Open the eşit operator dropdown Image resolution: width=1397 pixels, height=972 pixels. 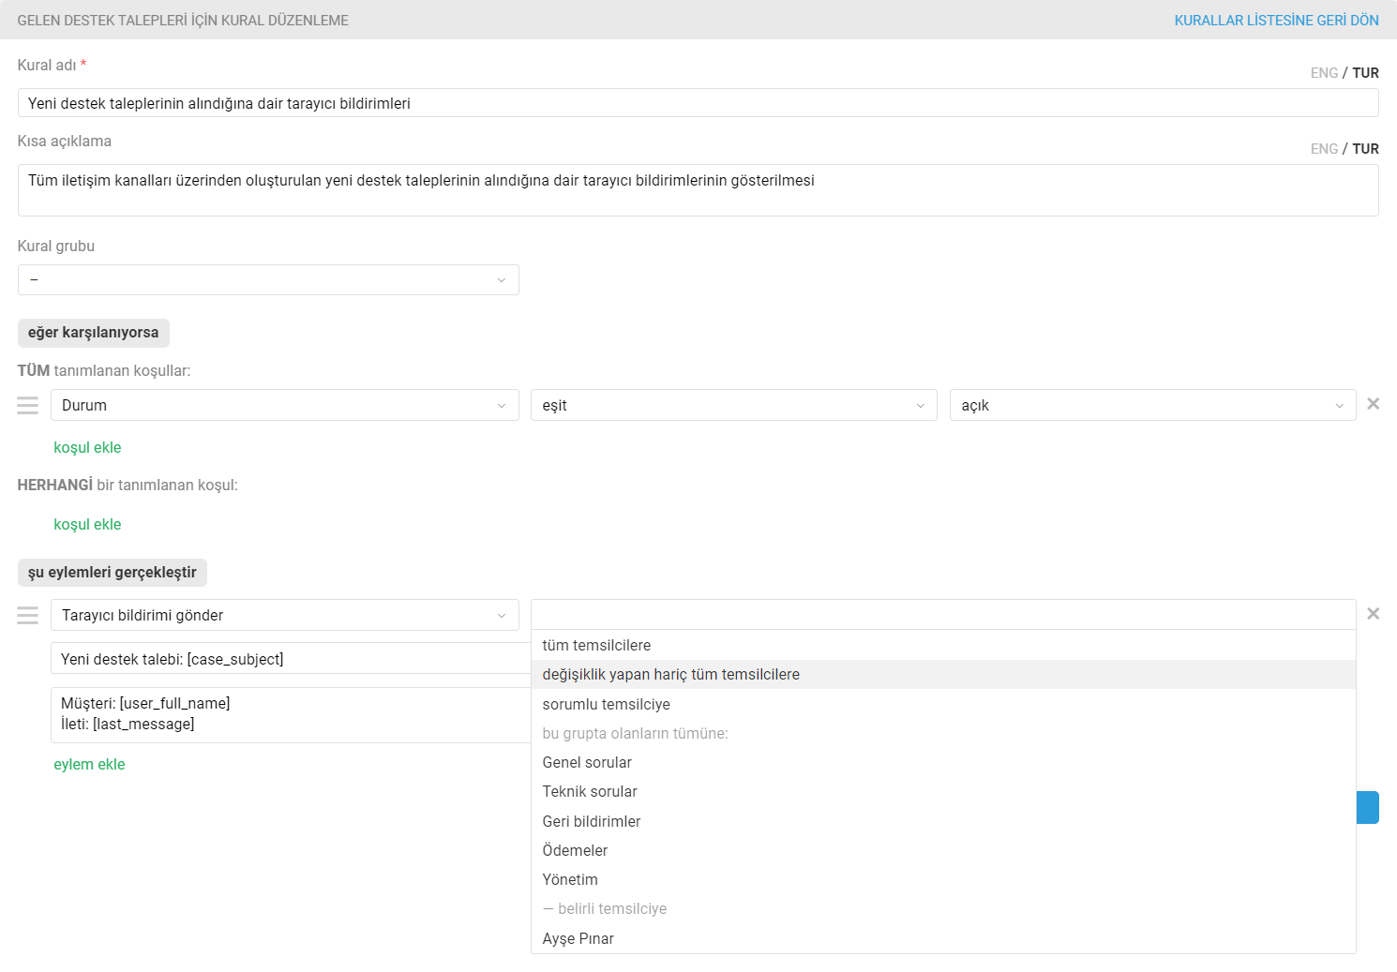coord(734,405)
